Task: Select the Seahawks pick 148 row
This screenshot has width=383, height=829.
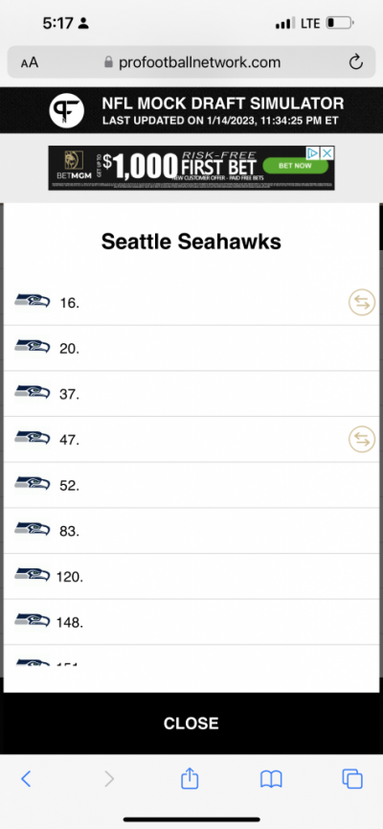Action: point(191,621)
